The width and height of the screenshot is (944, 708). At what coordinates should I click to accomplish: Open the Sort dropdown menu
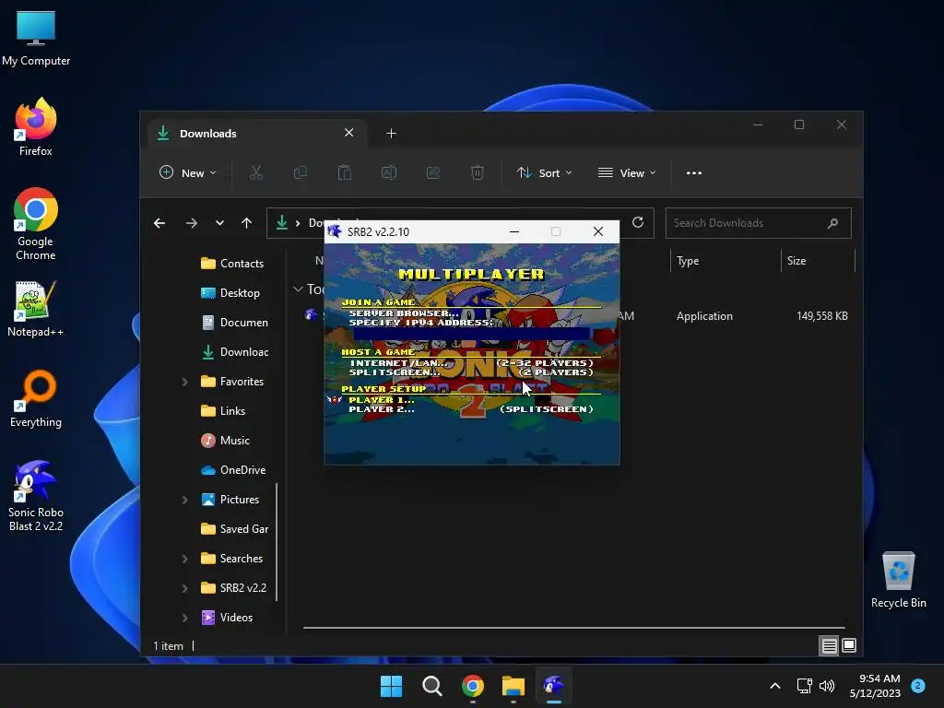(544, 172)
